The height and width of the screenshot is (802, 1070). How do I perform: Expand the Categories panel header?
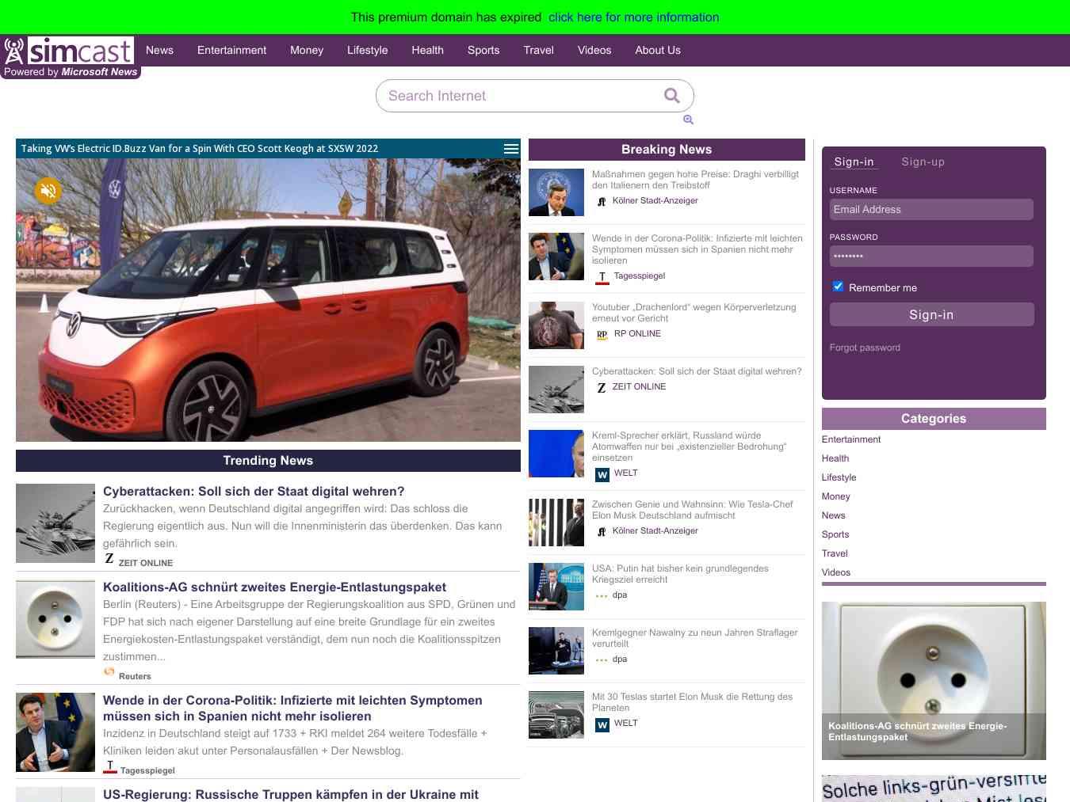tap(934, 418)
